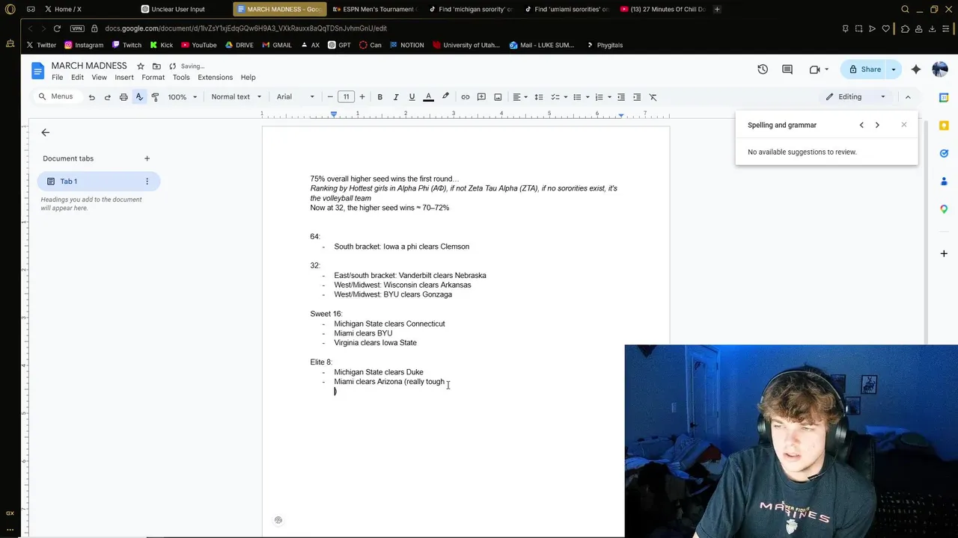Click the Line and paragraph spacing icon
Viewport: 958px width, 538px height.
coord(538,97)
